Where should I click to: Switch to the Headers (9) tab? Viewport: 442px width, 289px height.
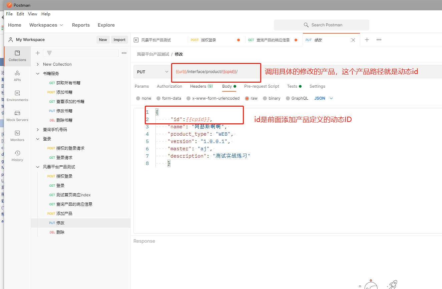click(x=201, y=86)
